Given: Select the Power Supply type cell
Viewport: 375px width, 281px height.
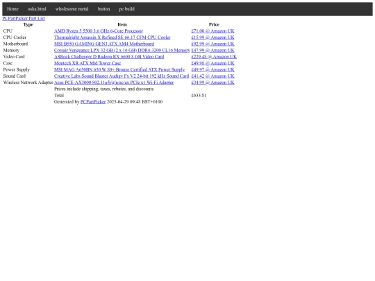Looking at the screenshot, I should tap(17, 70).
